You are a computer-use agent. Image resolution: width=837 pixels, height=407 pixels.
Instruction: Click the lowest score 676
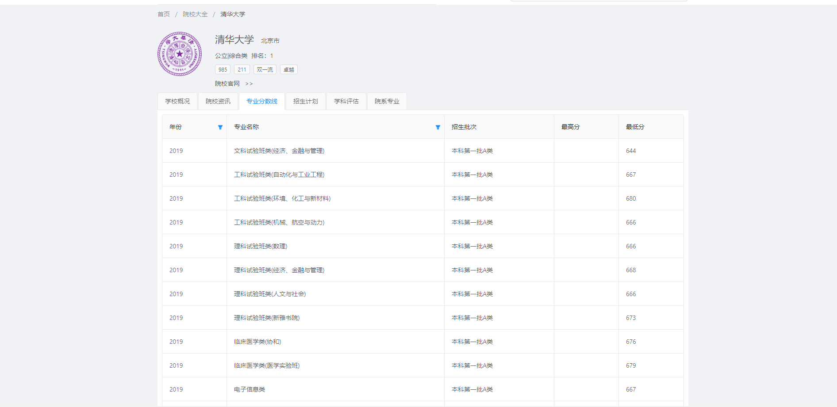pos(631,342)
